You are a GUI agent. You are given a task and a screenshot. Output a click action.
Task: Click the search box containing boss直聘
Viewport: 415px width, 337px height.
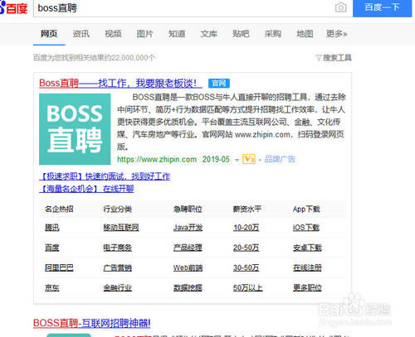pos(193,8)
